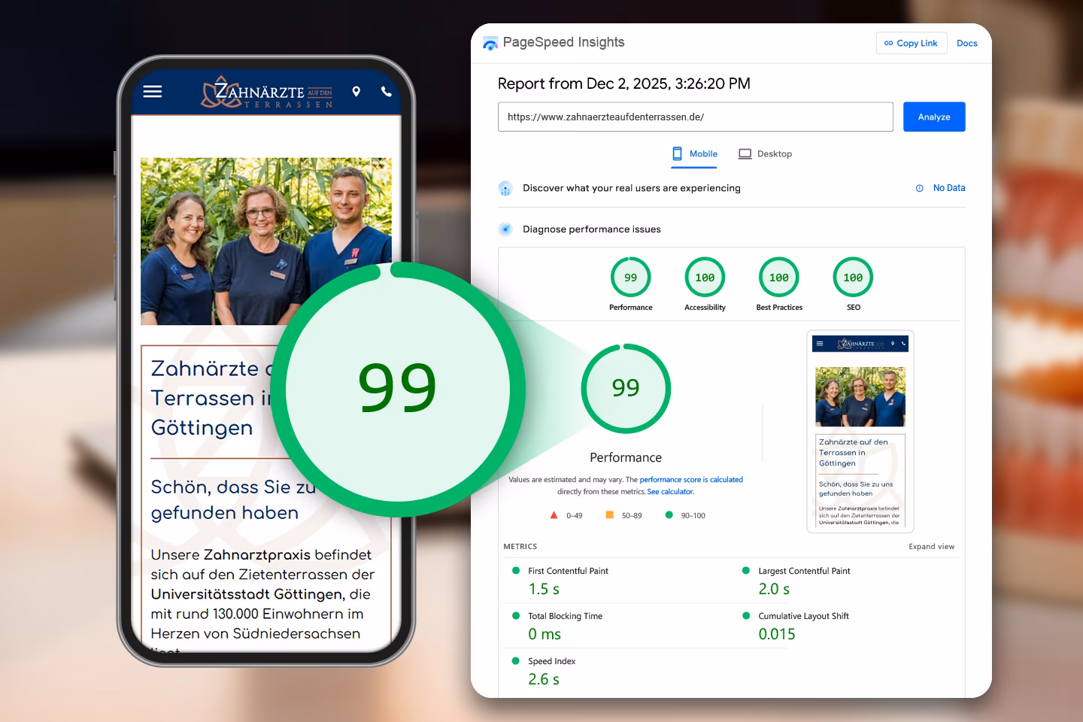Open the Docs link
This screenshot has height=722, width=1083.
(967, 43)
